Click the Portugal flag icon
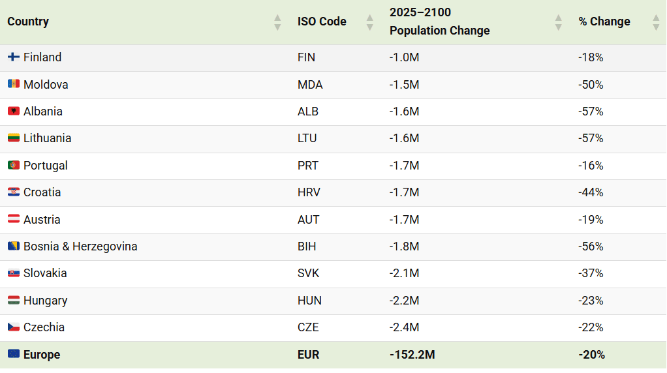The height and width of the screenshot is (373, 667). click(13, 166)
